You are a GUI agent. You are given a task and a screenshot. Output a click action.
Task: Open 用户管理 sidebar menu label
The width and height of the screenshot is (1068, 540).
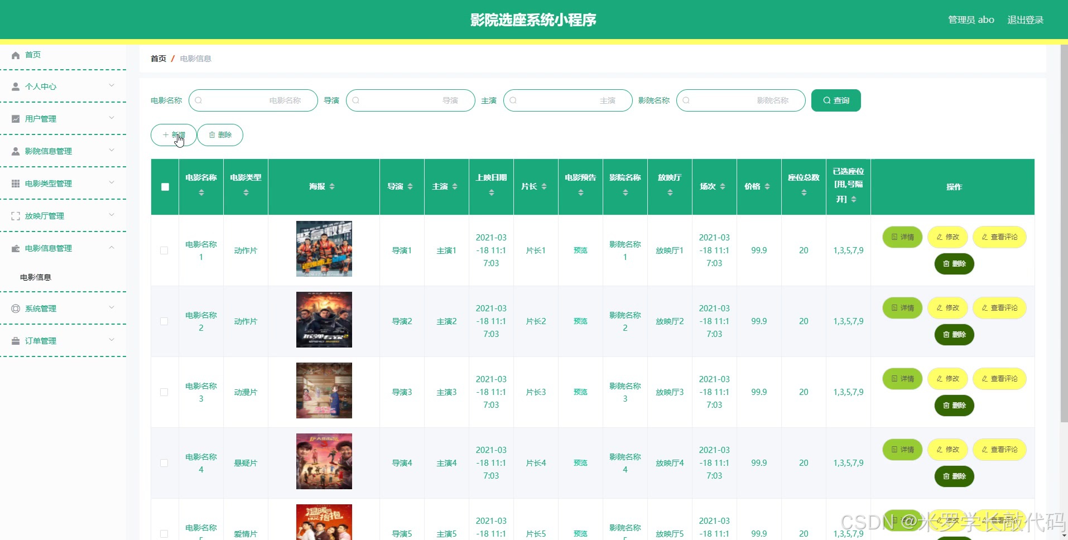41,119
